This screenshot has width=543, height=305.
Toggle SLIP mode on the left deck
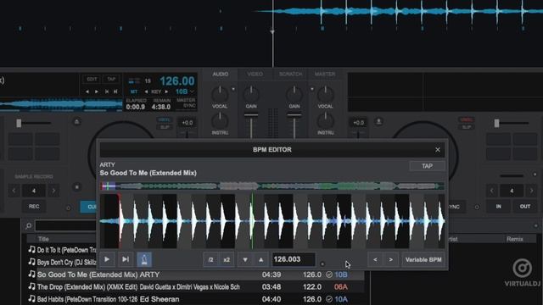[165, 127]
